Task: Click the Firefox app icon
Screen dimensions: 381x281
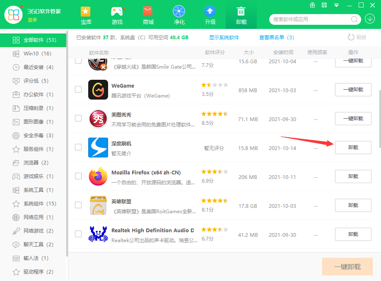Action: click(98, 176)
